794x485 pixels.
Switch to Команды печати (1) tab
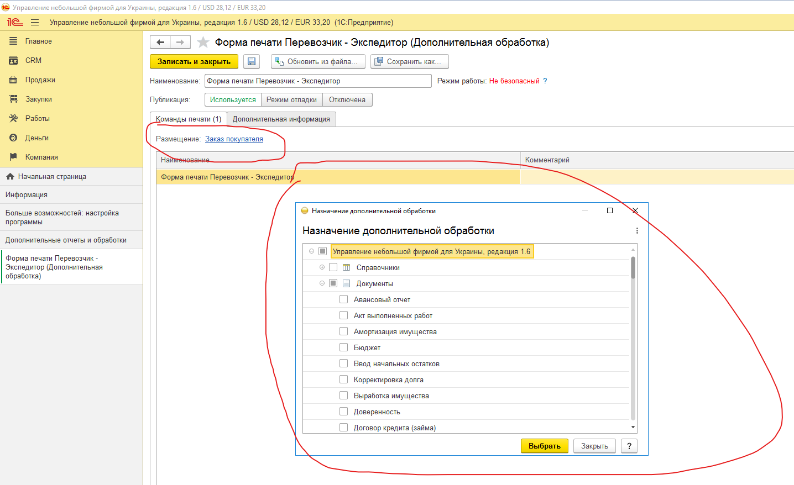click(x=189, y=119)
